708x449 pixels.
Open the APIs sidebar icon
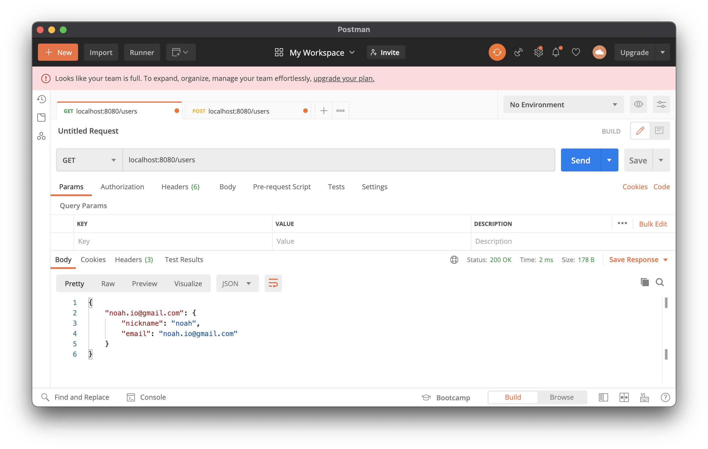(x=41, y=136)
